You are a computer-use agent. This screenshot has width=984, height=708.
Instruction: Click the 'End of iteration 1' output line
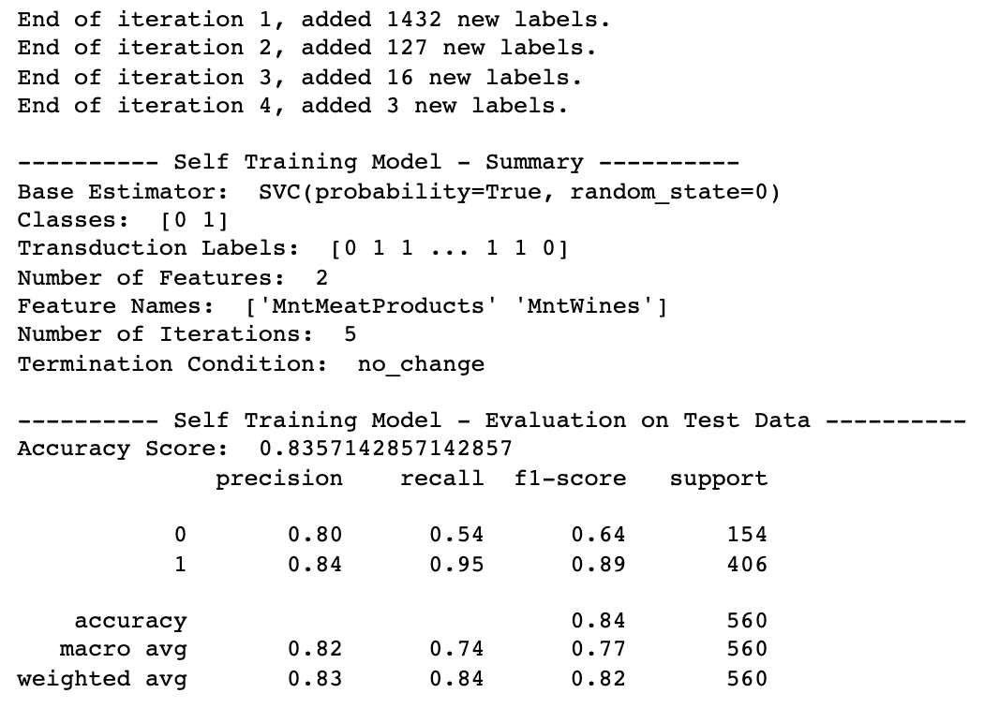pyautogui.click(x=131, y=19)
